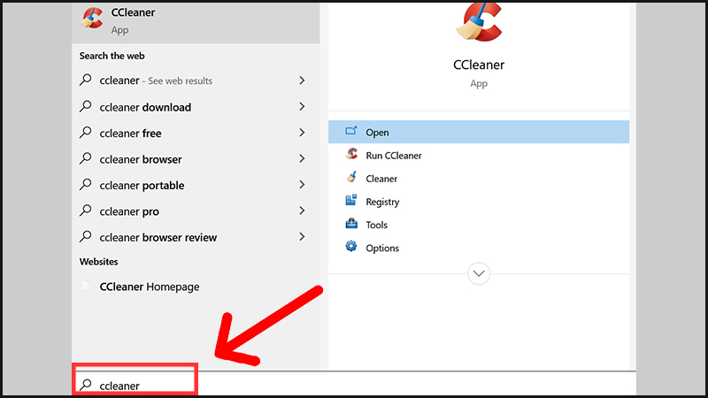The image size is (708, 398).
Task: Open the Registry jump list item
Action: coord(479,202)
